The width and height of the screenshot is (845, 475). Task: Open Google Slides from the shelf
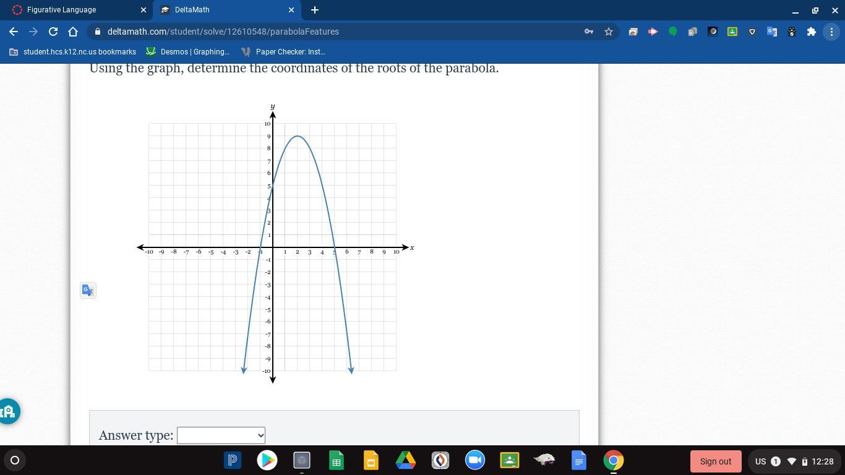tap(371, 460)
